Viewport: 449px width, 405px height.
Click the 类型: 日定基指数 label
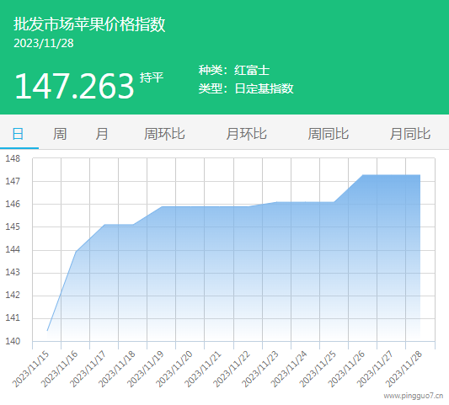tap(246, 88)
